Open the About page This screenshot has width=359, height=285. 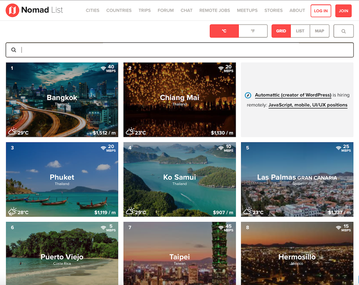tap(297, 10)
